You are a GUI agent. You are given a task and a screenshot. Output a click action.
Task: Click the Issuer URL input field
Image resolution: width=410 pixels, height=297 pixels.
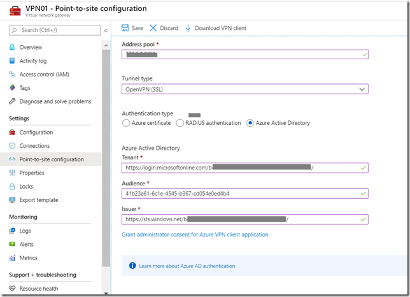tap(245, 219)
